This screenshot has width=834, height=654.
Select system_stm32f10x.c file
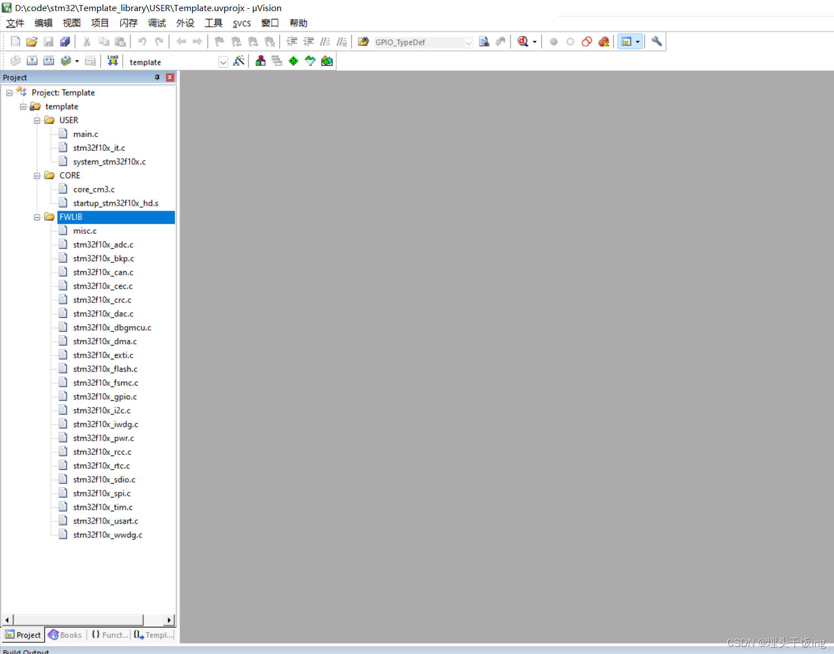tap(110, 162)
